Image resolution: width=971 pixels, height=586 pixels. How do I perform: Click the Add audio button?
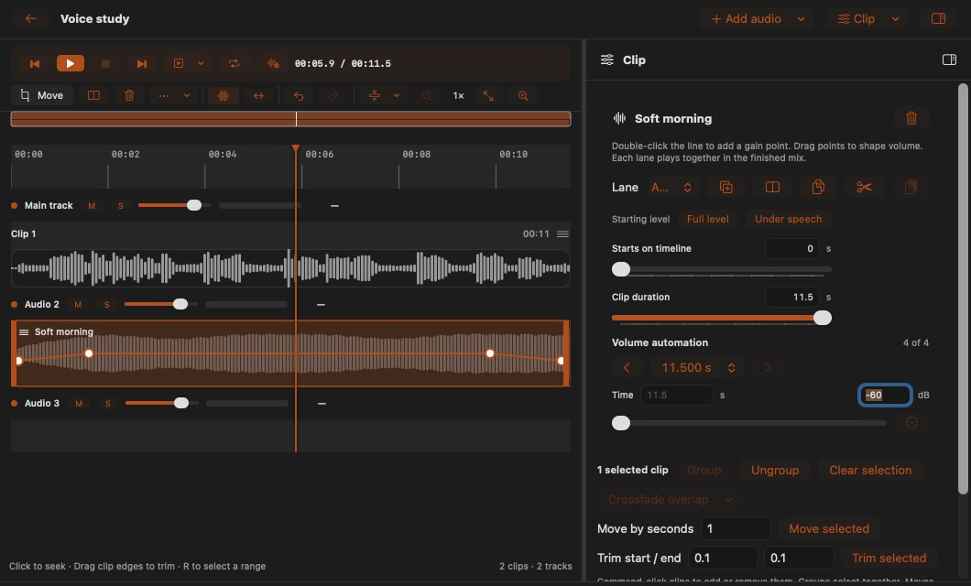(x=746, y=18)
